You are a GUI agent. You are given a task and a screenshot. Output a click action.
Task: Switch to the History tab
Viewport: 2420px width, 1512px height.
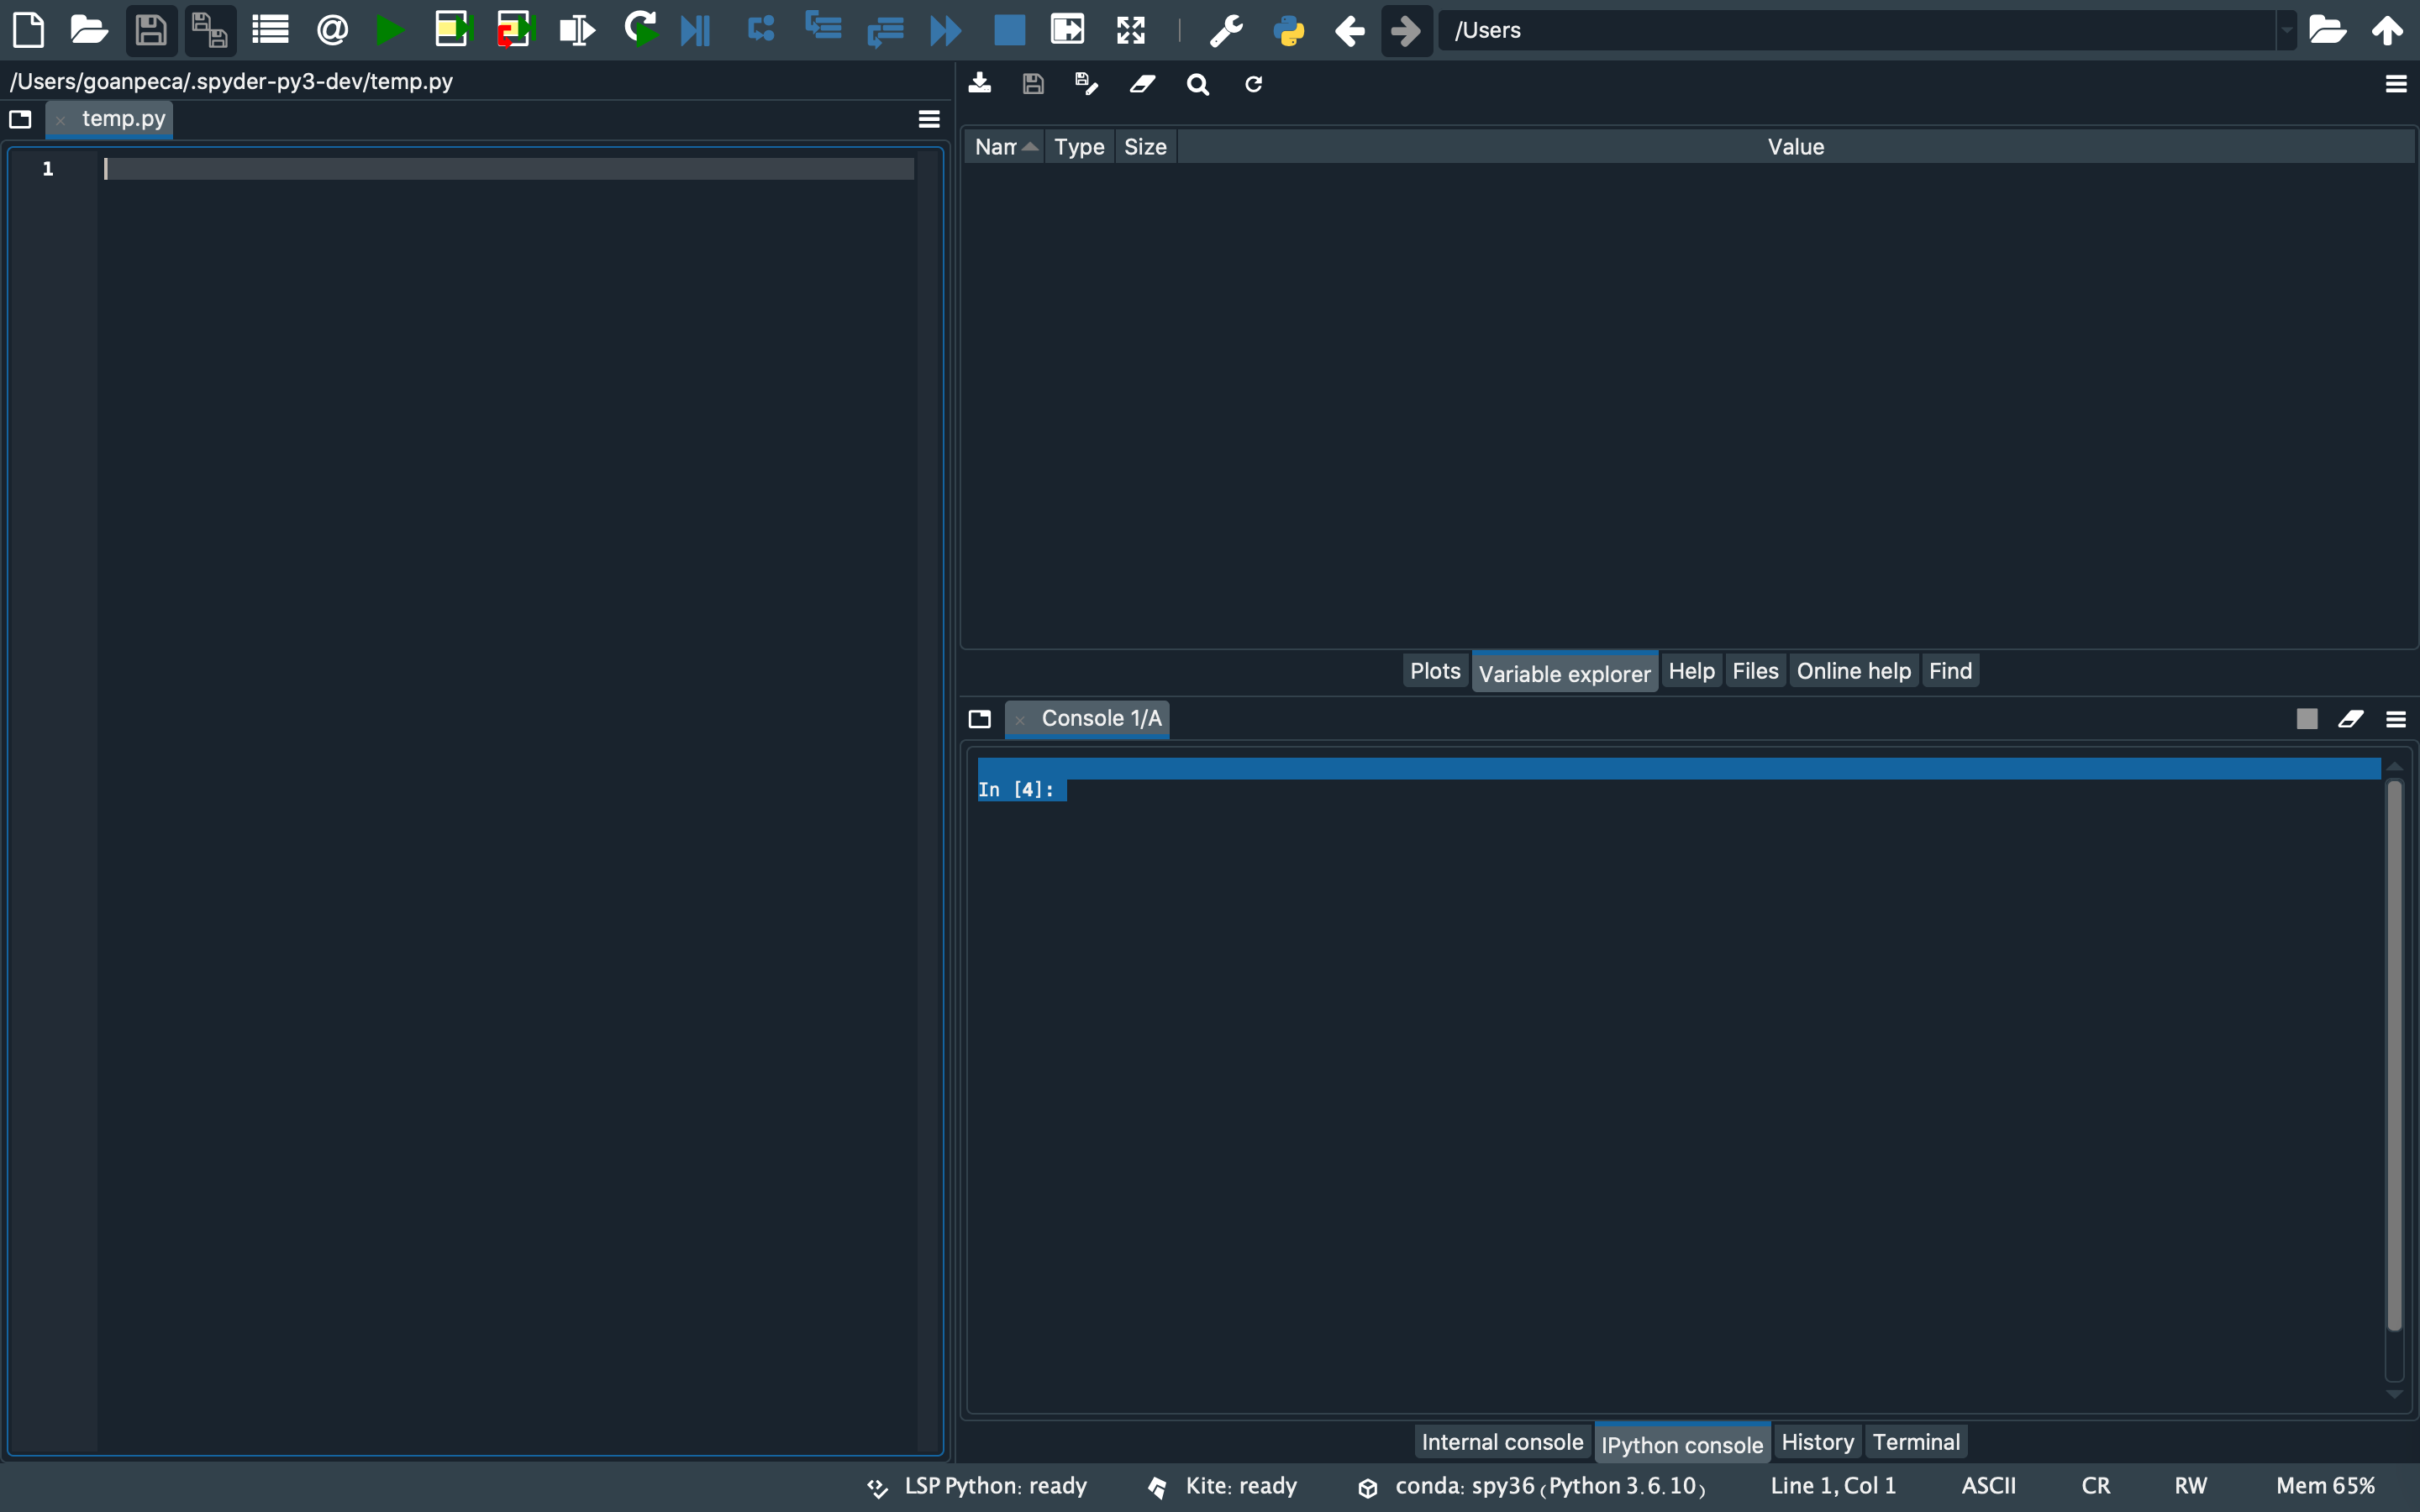tap(1817, 1441)
